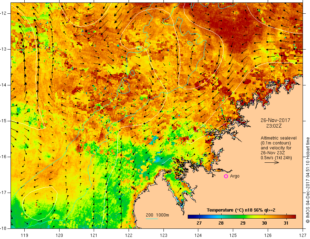The height and width of the screenshot is (239, 310).
Task: Click the color bar label '29'
Action: tap(243, 223)
